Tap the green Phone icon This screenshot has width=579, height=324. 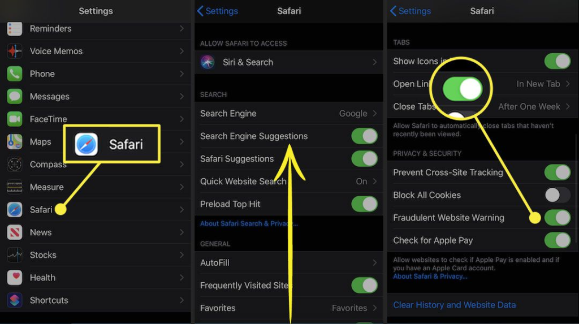[14, 74]
